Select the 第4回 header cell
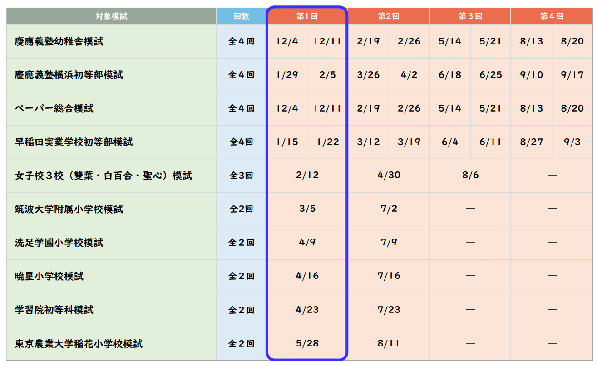The width and height of the screenshot is (597, 366). tap(552, 16)
